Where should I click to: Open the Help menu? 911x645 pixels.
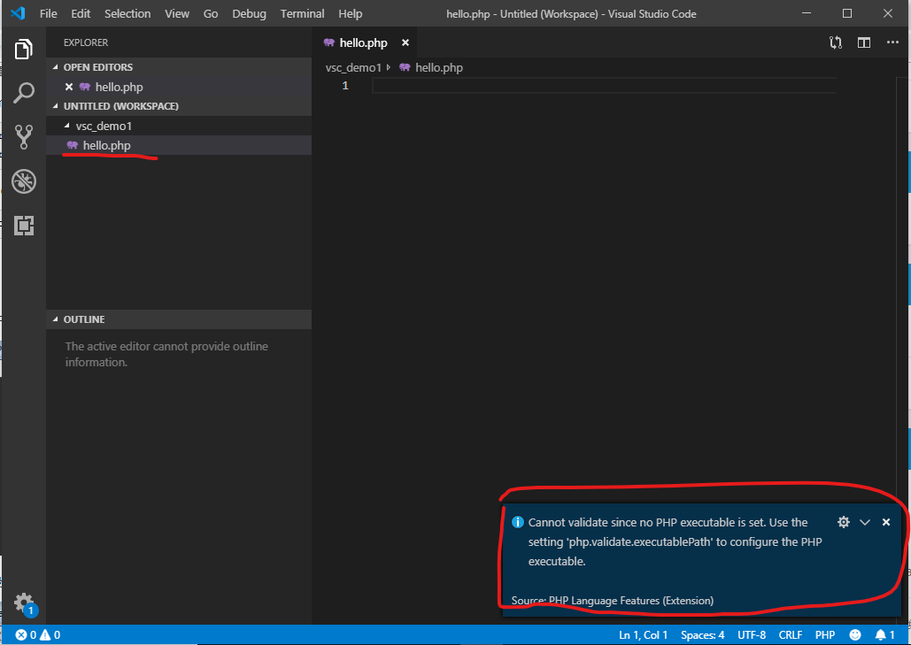click(351, 13)
